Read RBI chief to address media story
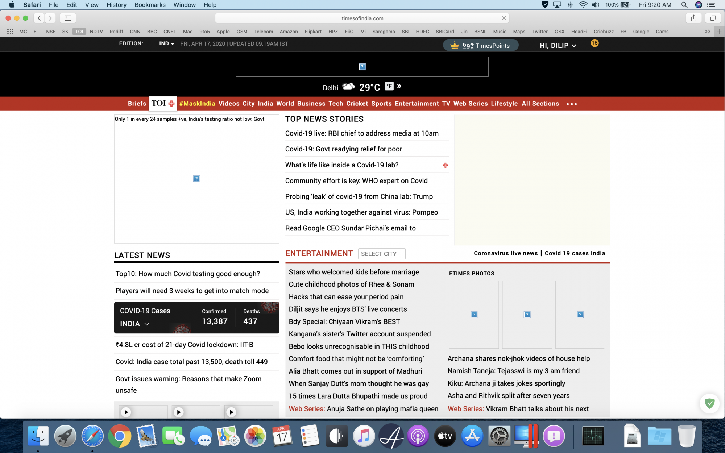Screen dimensions: 725x453 362,133
